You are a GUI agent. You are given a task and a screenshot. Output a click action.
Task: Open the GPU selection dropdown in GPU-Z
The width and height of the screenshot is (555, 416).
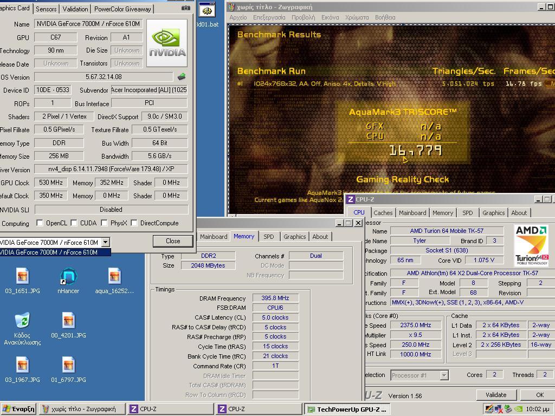[x=106, y=242]
